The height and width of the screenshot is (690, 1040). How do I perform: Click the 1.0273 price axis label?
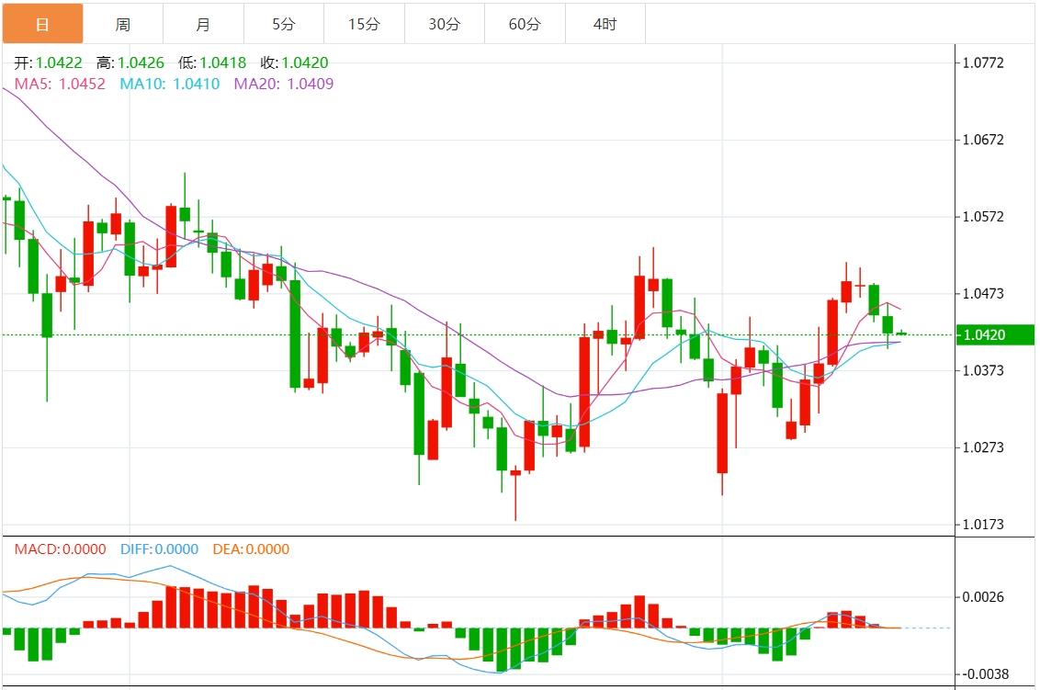coord(984,447)
